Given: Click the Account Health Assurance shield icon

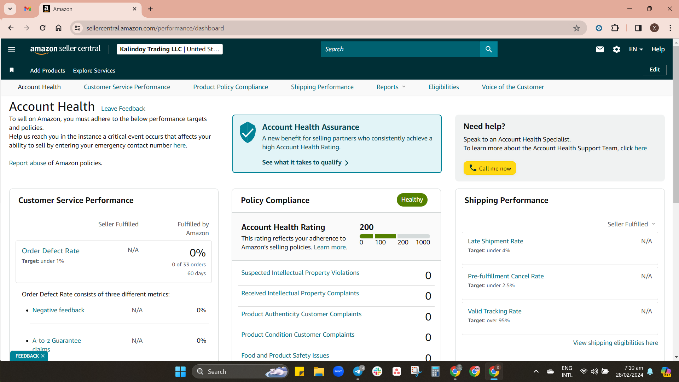Looking at the screenshot, I should click(248, 132).
